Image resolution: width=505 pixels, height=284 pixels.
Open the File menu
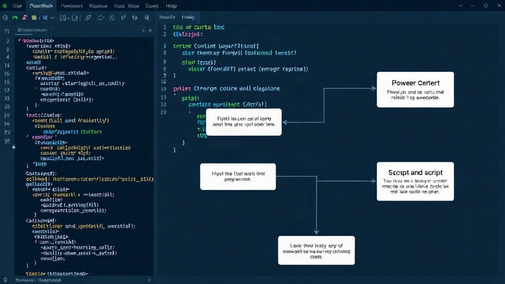17,6
